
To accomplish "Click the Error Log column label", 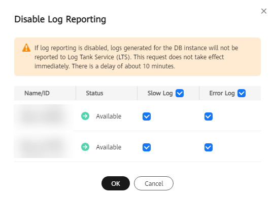I will pyautogui.click(x=222, y=93).
